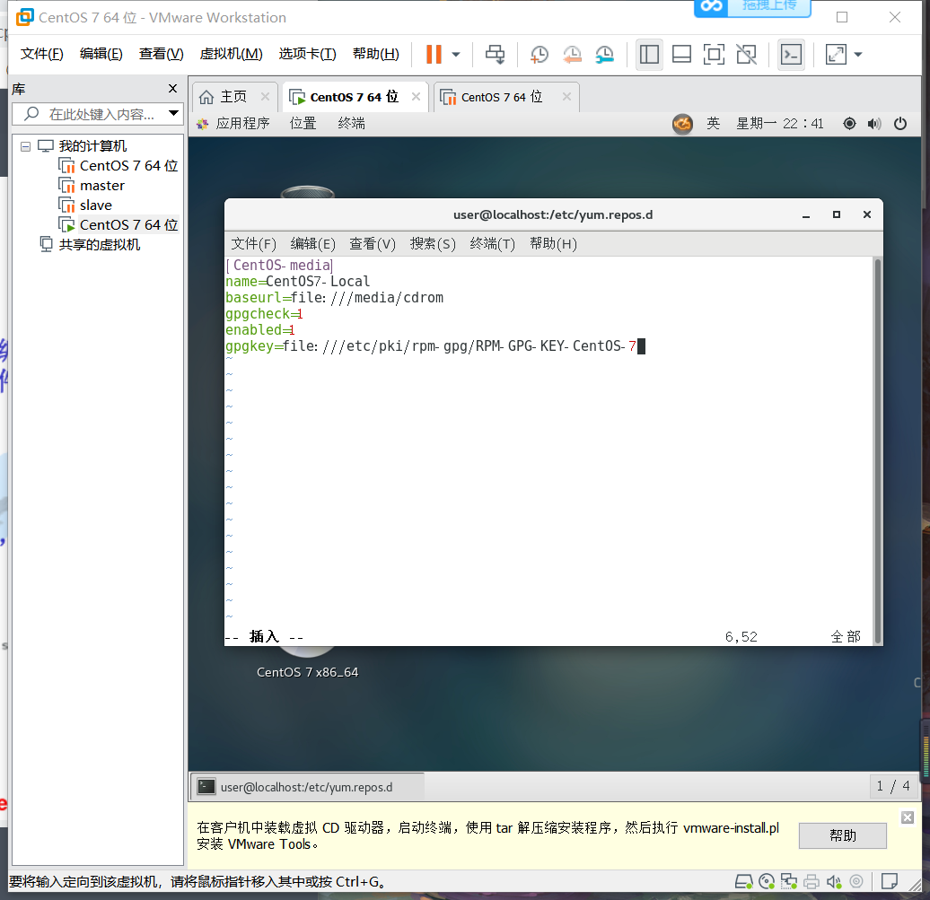Open the 终端 app menu in the guest panel
This screenshot has width=930, height=900.
click(x=351, y=123)
